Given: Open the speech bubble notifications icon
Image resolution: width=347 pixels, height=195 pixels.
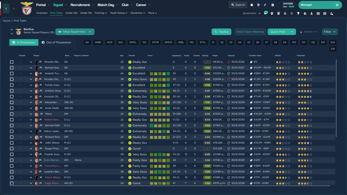Looking at the screenshot, I should [x=265, y=13].
